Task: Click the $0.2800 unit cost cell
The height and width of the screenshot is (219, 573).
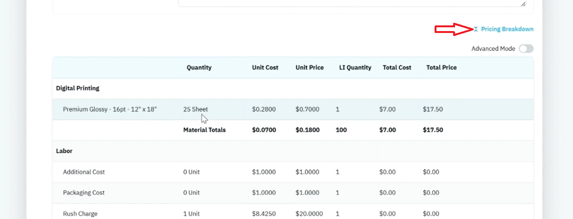Action: coord(264,109)
